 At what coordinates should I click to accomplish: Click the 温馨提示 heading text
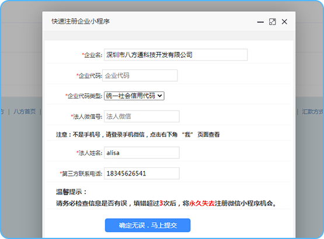click(71, 192)
